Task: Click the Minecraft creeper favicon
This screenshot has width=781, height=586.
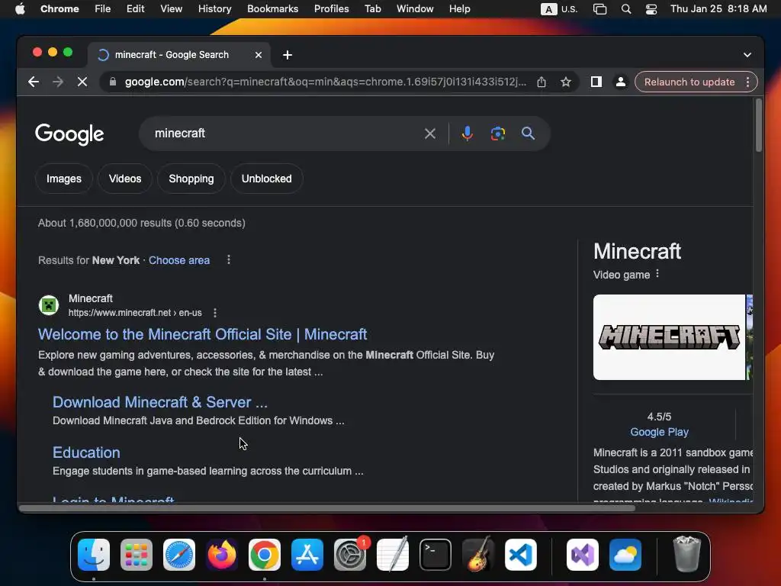Action: (x=49, y=305)
